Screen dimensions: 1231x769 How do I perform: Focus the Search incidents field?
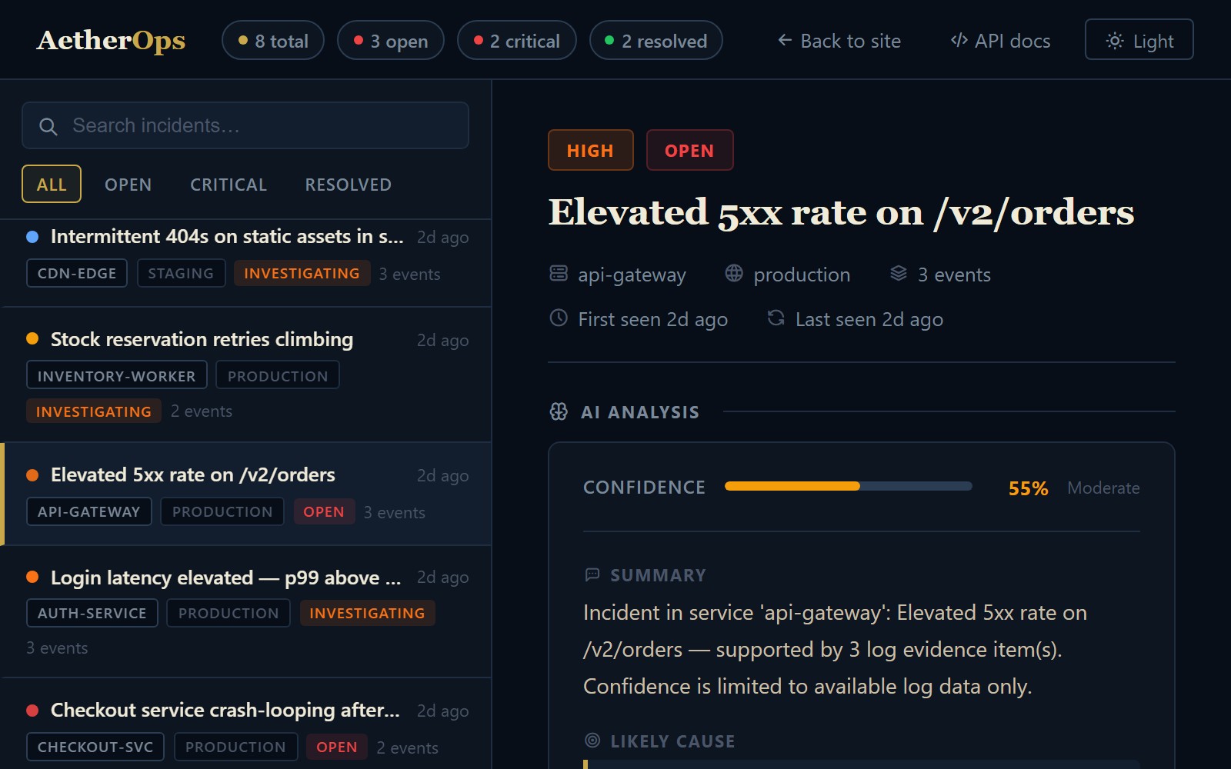[245, 125]
